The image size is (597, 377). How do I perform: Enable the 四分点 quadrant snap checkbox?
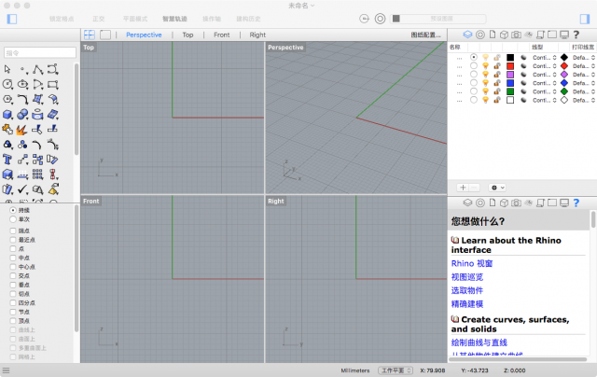coord(13,302)
